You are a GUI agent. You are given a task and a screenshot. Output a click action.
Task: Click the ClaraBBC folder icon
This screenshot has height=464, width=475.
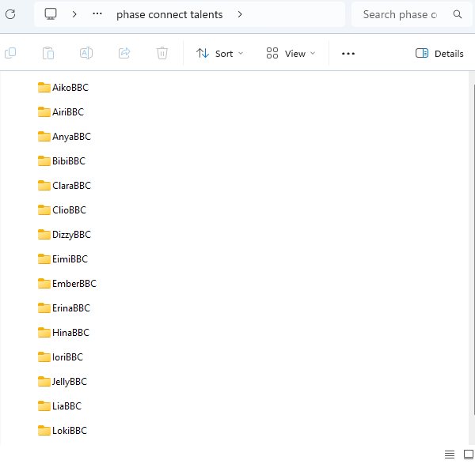[x=44, y=186]
